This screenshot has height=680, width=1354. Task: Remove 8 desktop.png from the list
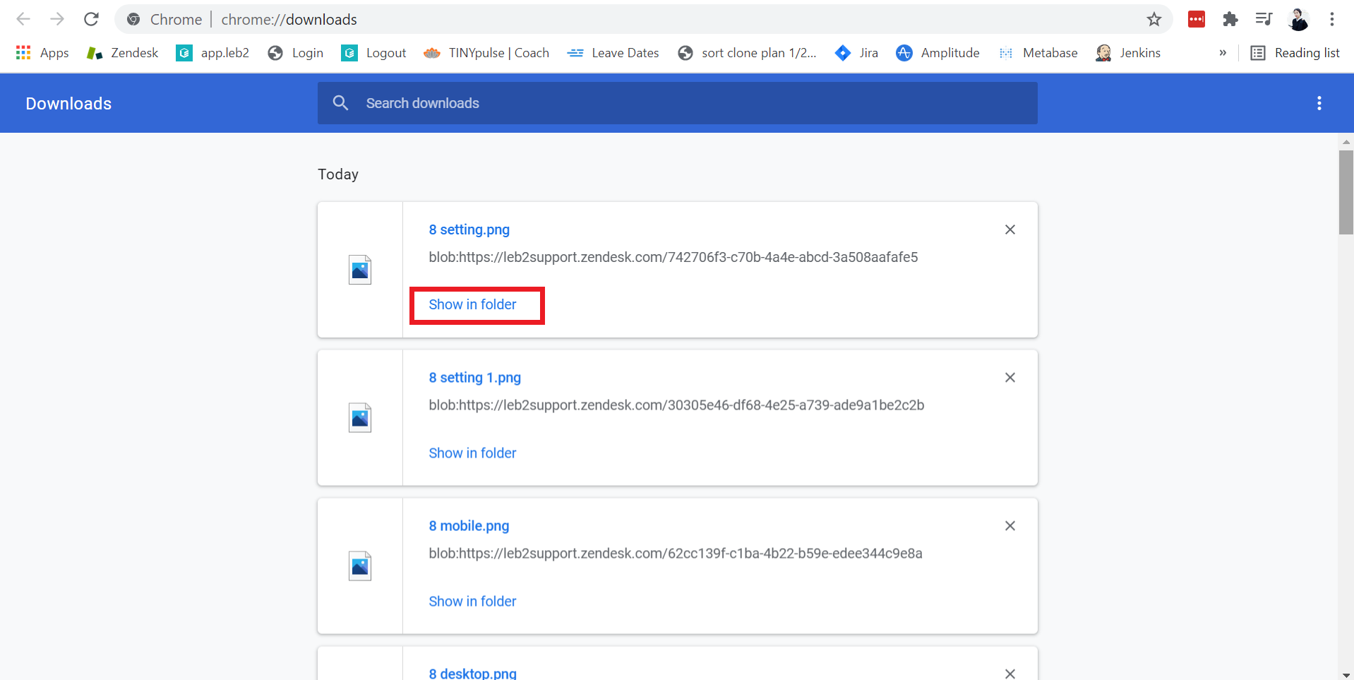[1010, 674]
